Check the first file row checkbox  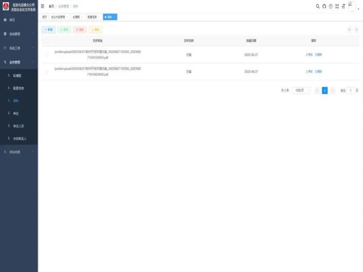[47, 54]
